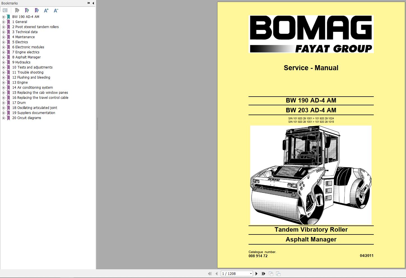Image resolution: width=406 pixels, height=278 pixels.
Task: Go to the previous page
Action: point(216,274)
